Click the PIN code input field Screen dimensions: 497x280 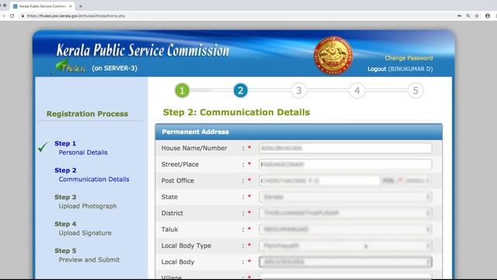point(418,180)
